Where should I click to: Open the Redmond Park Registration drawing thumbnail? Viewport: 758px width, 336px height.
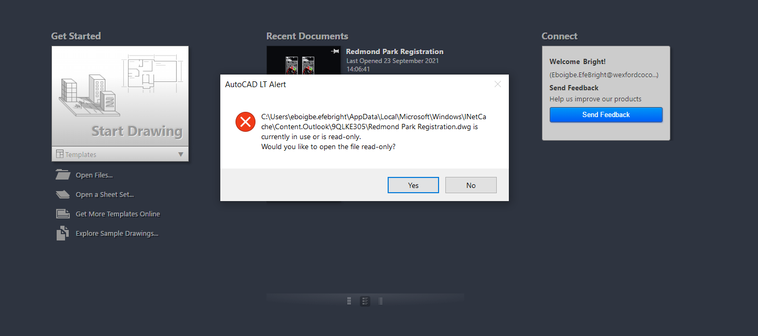click(304, 60)
